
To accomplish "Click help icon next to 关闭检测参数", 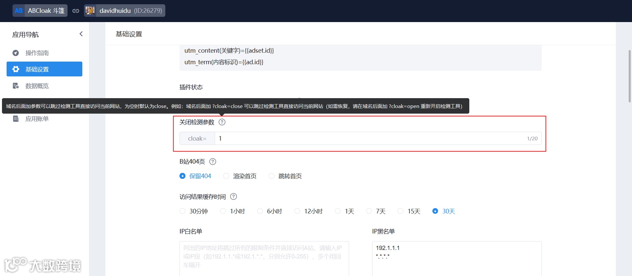I will tap(222, 122).
